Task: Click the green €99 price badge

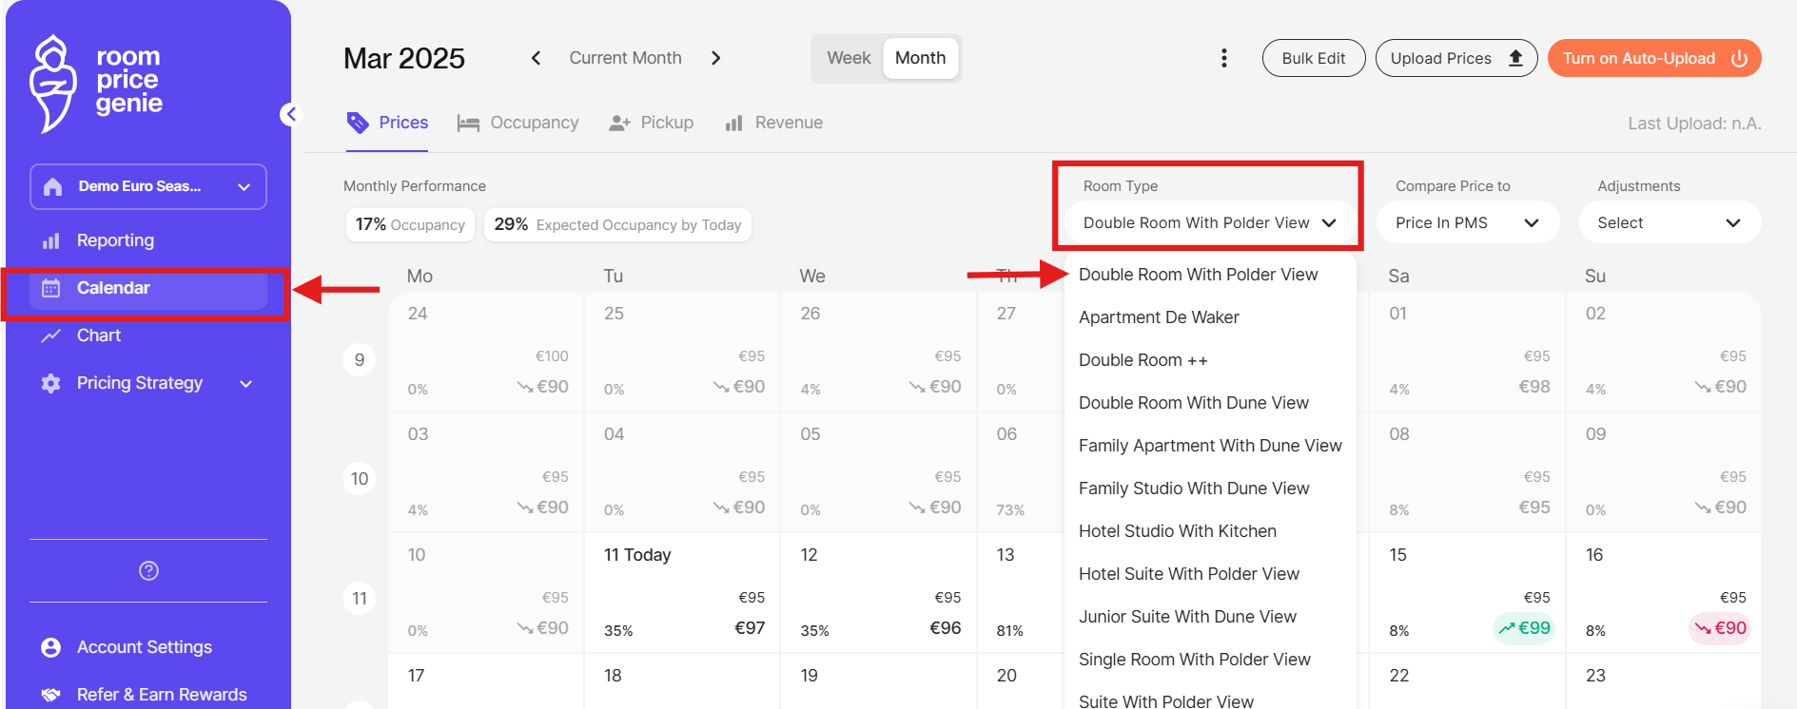Action: point(1524,628)
